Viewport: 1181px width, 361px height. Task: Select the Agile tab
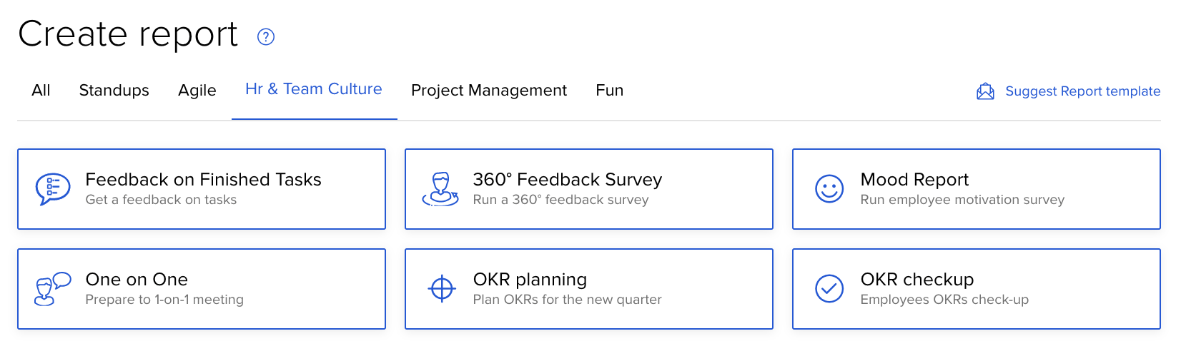(x=197, y=91)
